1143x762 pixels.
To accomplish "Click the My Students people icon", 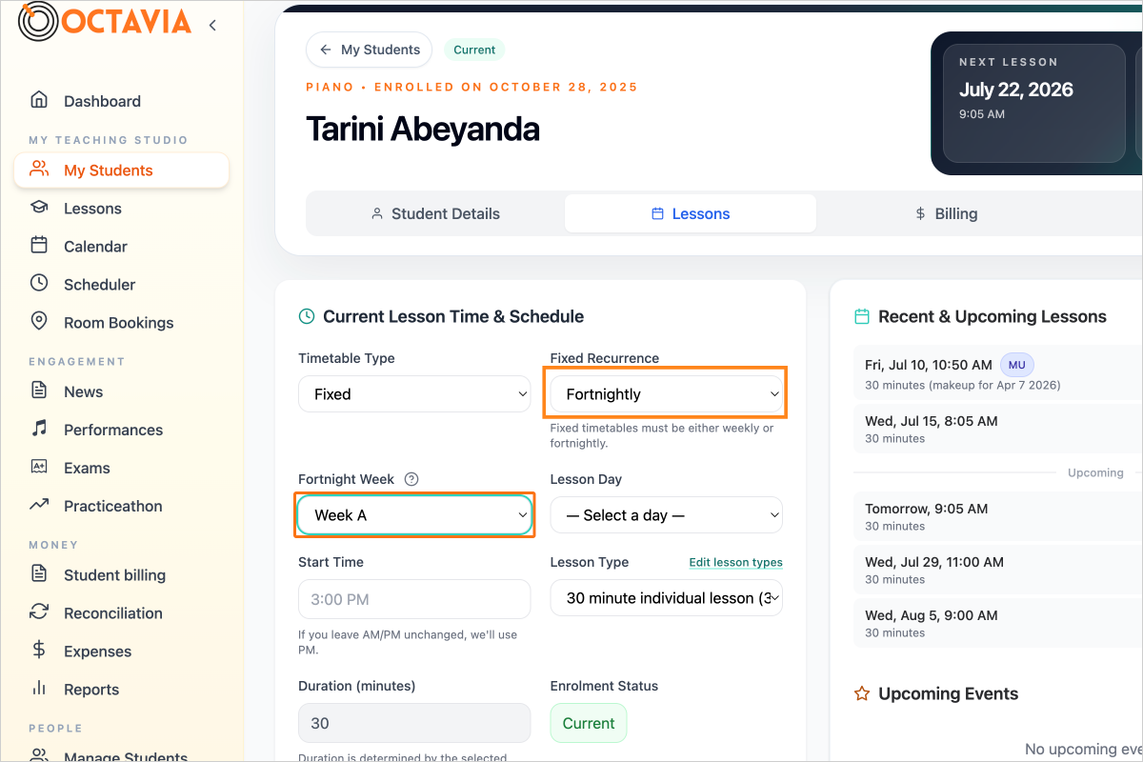I will (x=39, y=170).
